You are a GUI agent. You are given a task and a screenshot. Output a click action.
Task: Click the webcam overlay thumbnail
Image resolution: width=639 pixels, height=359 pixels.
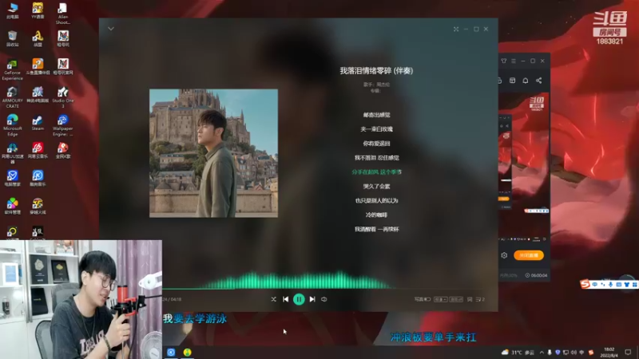pos(81,300)
